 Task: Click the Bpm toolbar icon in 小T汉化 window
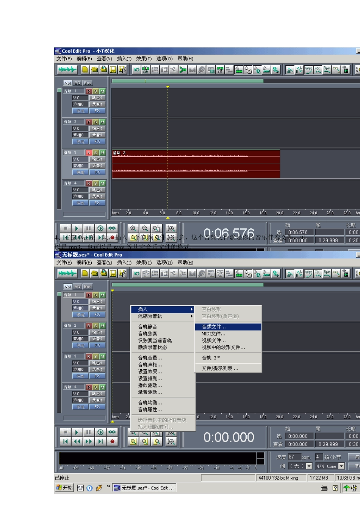pyautogui.click(x=327, y=69)
